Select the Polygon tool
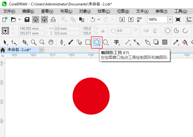Viewport: 193px width, 137px height. click(x=106, y=42)
